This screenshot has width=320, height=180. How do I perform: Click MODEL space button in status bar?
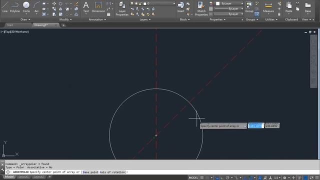point(193,178)
